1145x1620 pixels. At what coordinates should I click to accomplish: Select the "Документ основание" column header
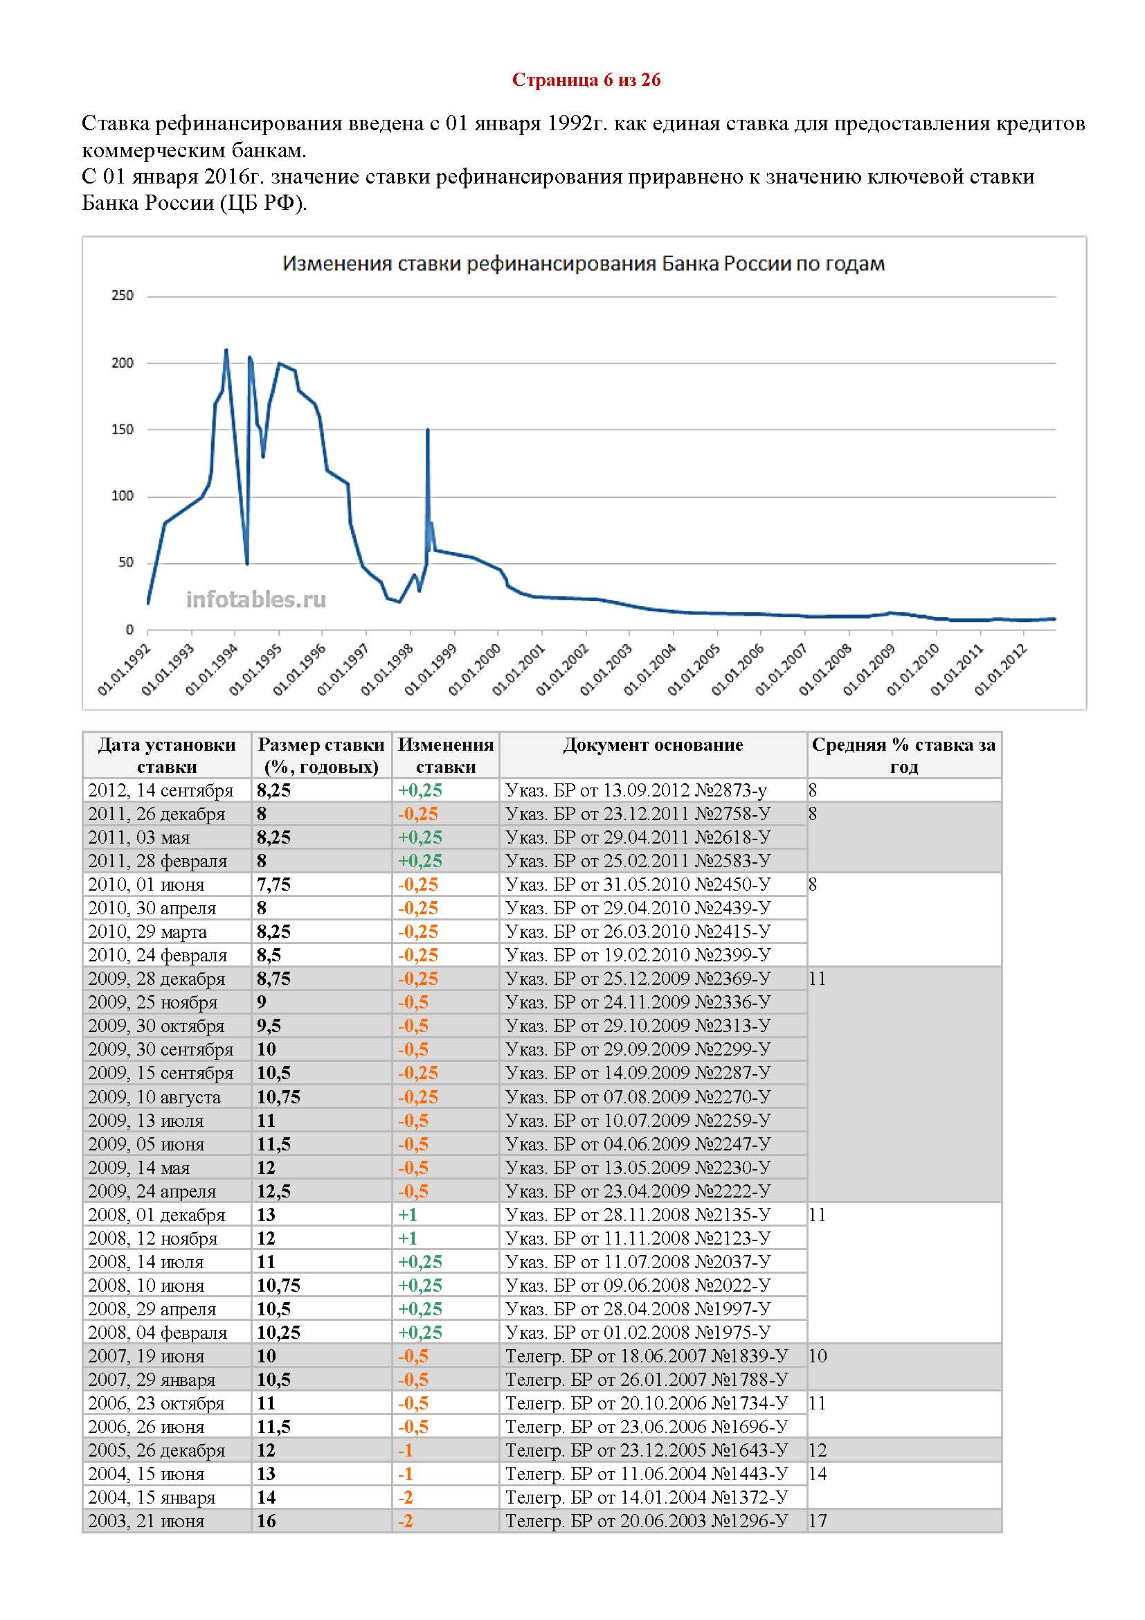tap(652, 745)
